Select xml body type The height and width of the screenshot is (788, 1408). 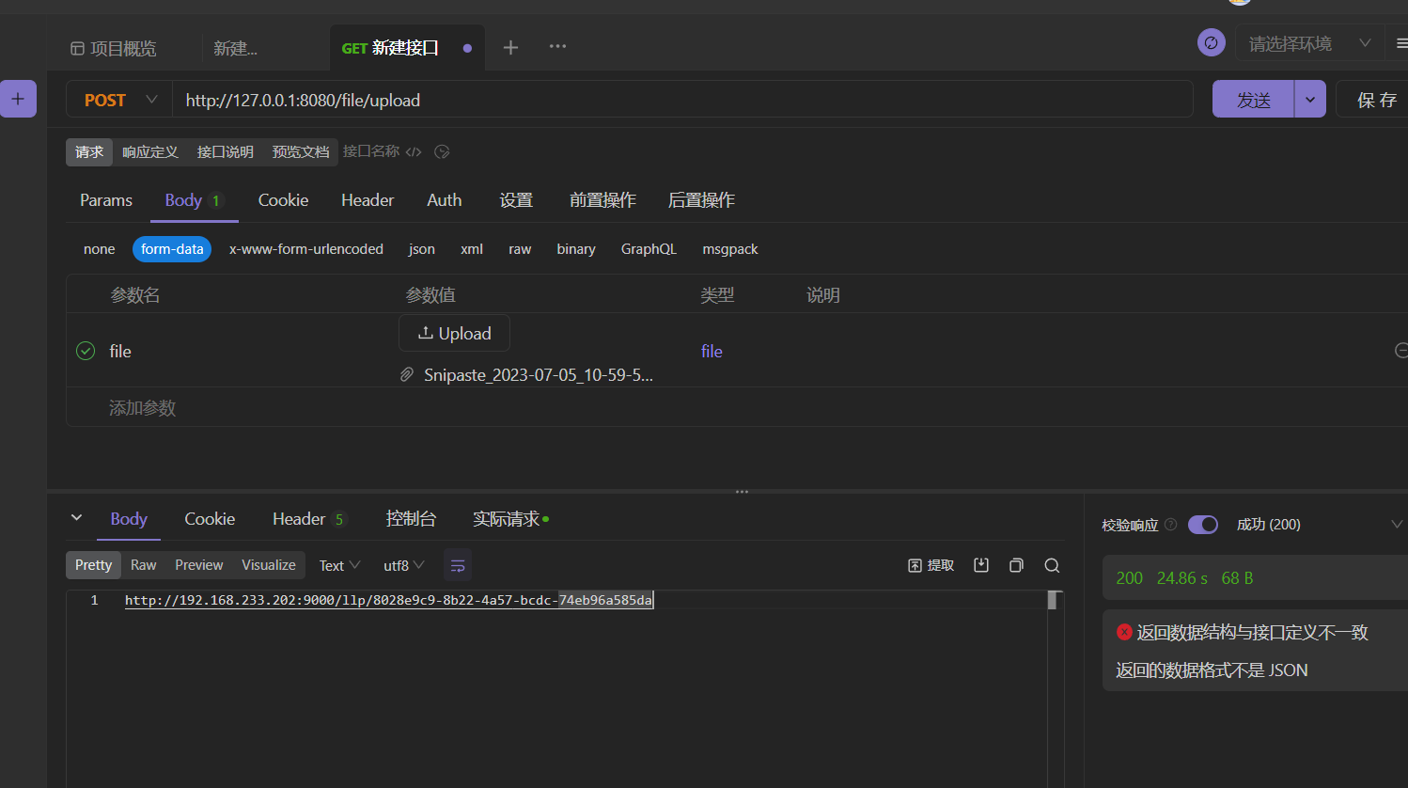pyautogui.click(x=472, y=249)
